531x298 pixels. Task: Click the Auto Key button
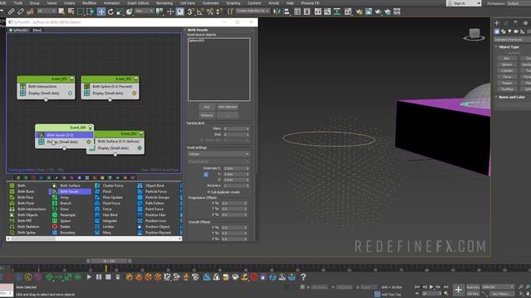pyautogui.click(x=473, y=287)
